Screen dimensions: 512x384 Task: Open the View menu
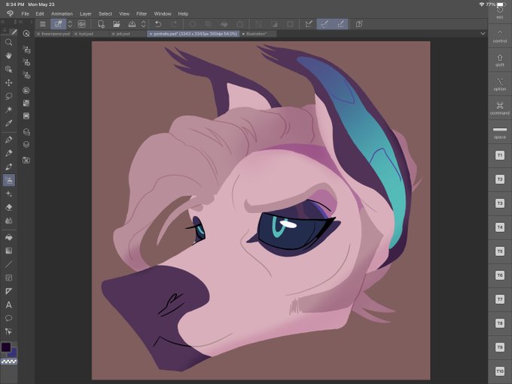(x=124, y=14)
